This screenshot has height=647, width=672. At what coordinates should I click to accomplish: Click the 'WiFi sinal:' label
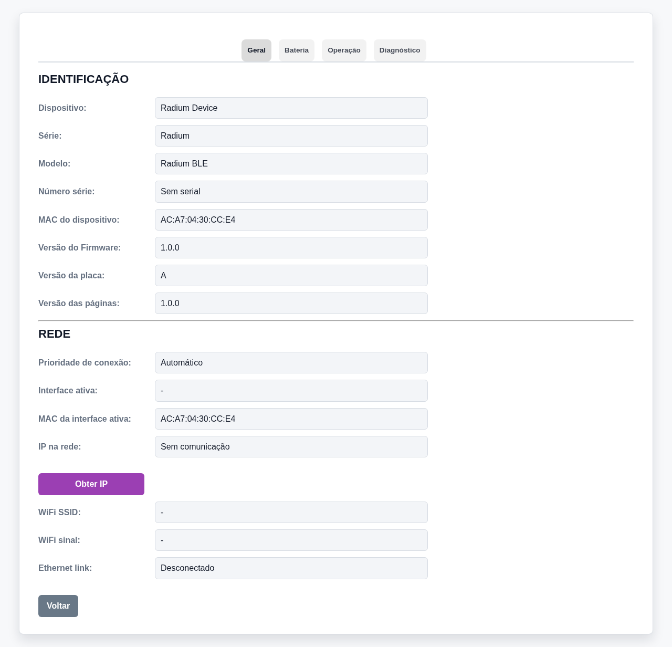[59, 540]
